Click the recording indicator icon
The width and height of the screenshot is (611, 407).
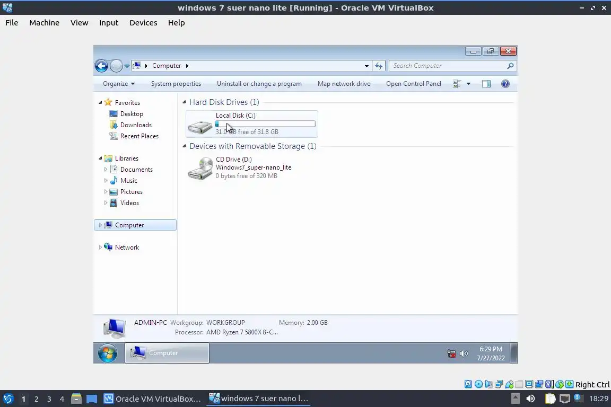[539, 384]
